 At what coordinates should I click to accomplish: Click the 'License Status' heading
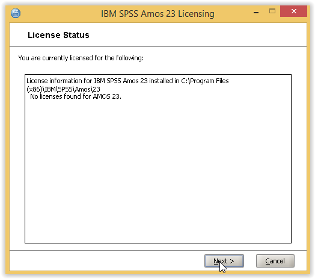point(58,35)
